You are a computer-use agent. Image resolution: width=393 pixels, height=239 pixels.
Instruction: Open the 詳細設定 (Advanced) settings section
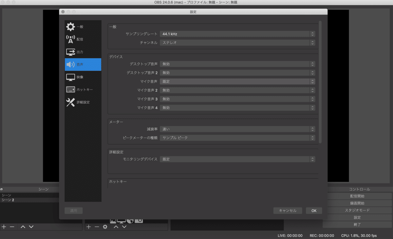83,102
